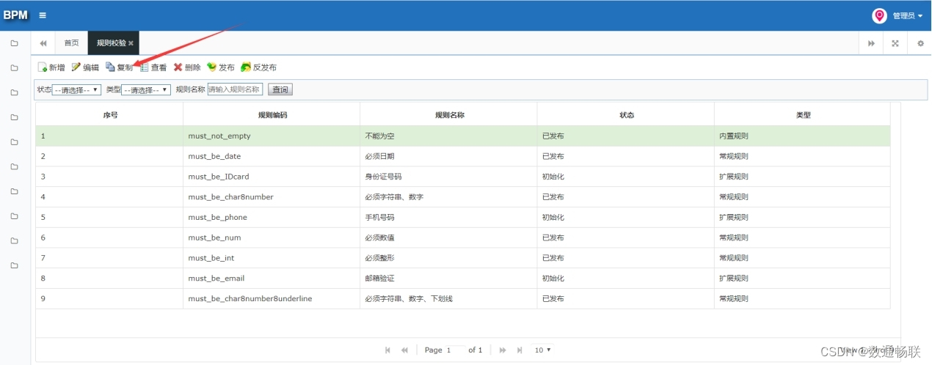Click 查看 view toolbar button
Viewport: 932px width, 365px height.
pos(153,67)
